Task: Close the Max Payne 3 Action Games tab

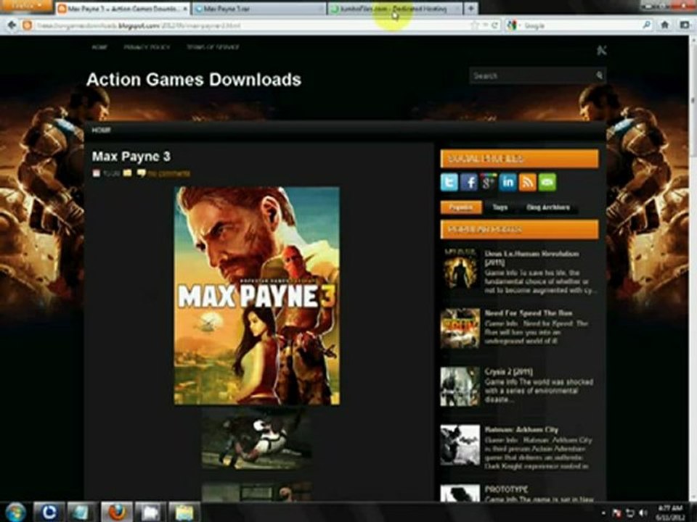Action: coord(185,9)
